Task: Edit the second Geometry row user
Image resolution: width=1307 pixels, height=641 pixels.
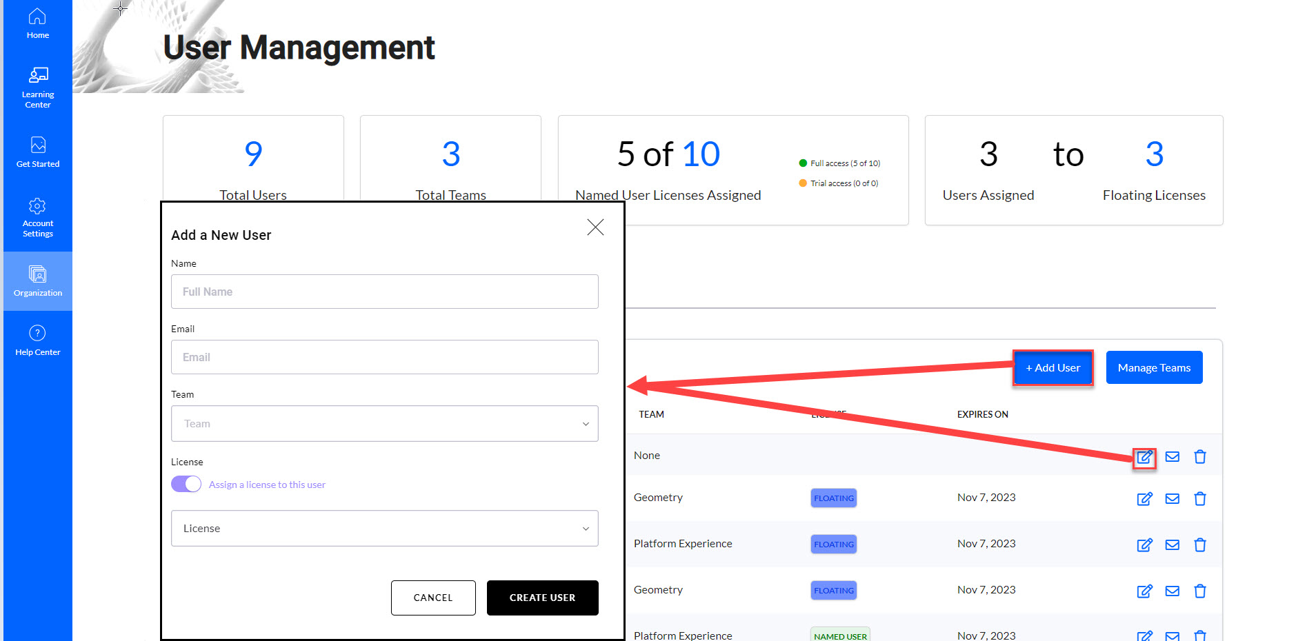Action: pyautogui.click(x=1145, y=591)
